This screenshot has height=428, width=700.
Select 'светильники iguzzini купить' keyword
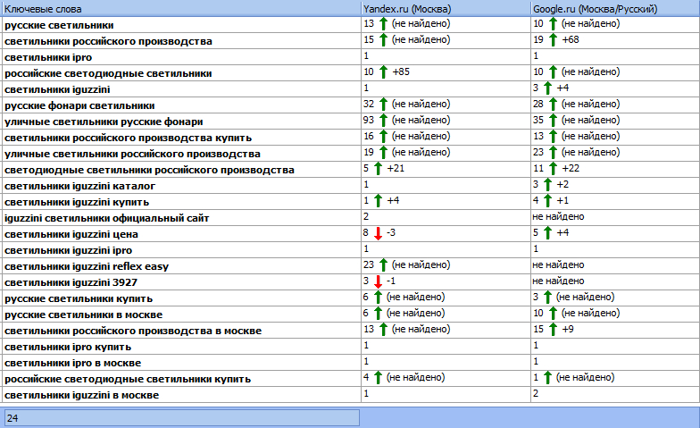pos(77,202)
